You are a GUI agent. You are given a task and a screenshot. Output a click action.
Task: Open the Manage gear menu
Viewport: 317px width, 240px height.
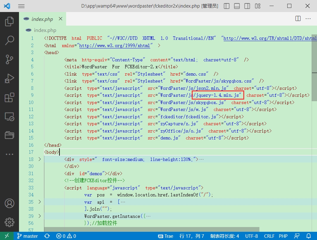(9, 222)
